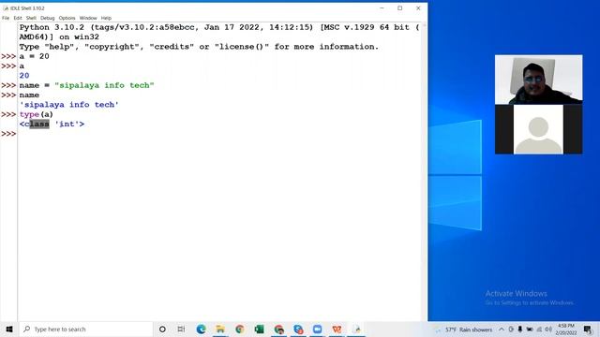Screen dimensions: 600x337
Task: Maximize the IDLE Shell window
Action: (x=400, y=8)
